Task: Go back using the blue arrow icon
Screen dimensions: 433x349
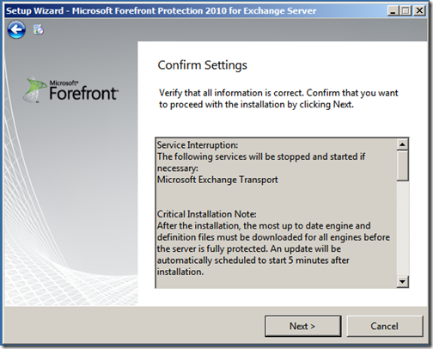Action: pyautogui.click(x=16, y=29)
